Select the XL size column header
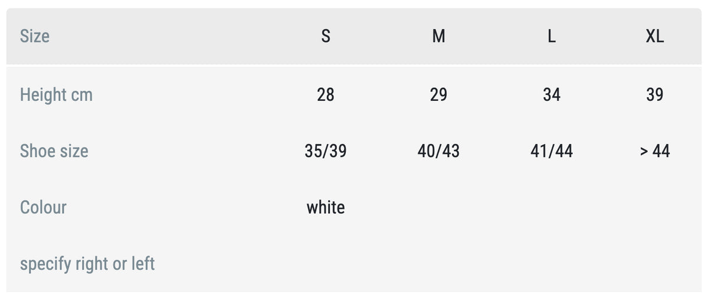Screen dimensions: 708x298 [x=654, y=36]
